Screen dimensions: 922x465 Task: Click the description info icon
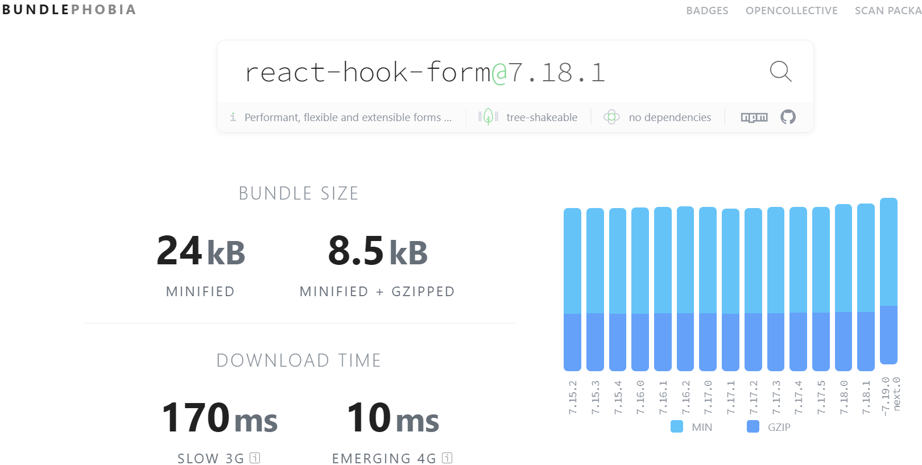pyautogui.click(x=233, y=117)
